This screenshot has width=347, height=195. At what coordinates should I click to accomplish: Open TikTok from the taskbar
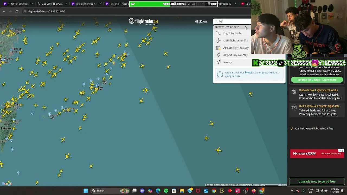pos(238,191)
